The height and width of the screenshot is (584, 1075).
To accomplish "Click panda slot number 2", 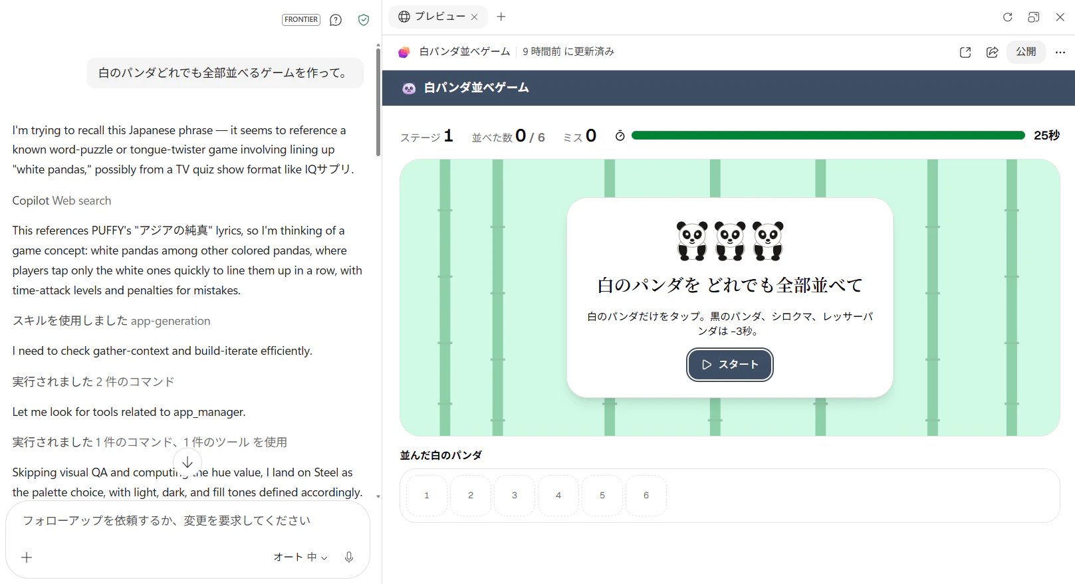I will [x=471, y=496].
